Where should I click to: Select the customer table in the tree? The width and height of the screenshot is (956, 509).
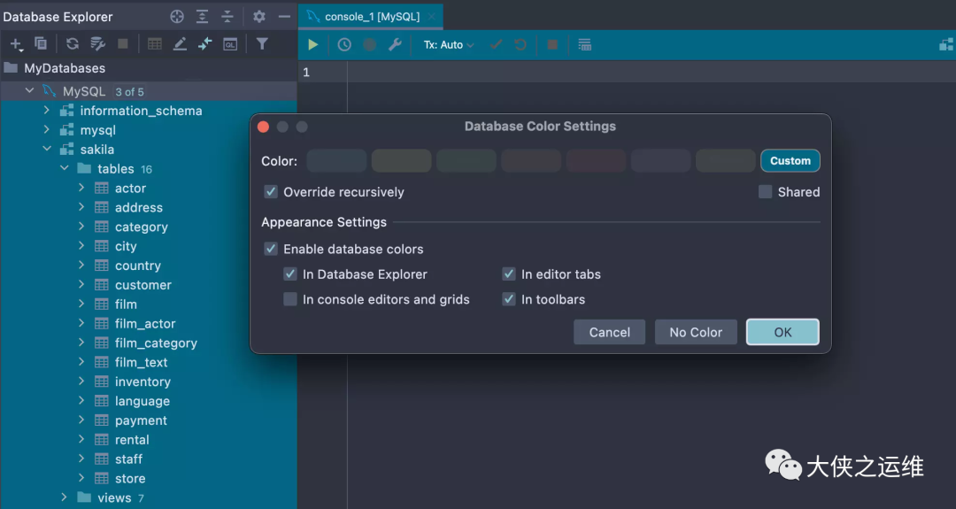[x=143, y=285]
